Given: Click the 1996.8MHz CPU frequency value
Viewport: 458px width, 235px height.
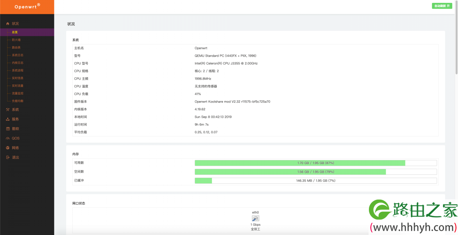Looking at the screenshot, I should pyautogui.click(x=203, y=78).
